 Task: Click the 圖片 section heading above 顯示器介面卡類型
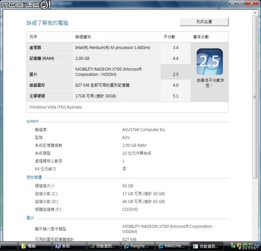coord(30,218)
